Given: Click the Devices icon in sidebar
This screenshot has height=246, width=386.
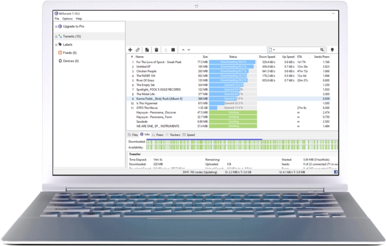Looking at the screenshot, I should click(60, 61).
